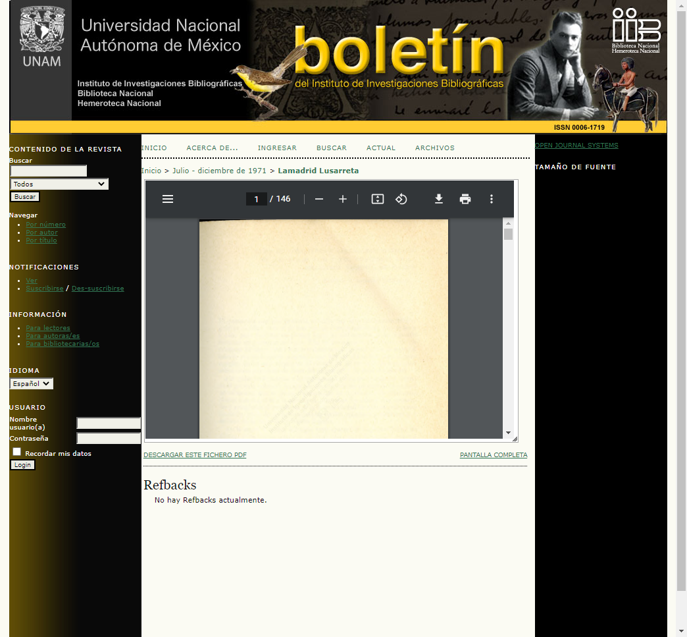The height and width of the screenshot is (637, 687).
Task: Click the No hay Refbacks actualmente text
Action: pos(211,500)
